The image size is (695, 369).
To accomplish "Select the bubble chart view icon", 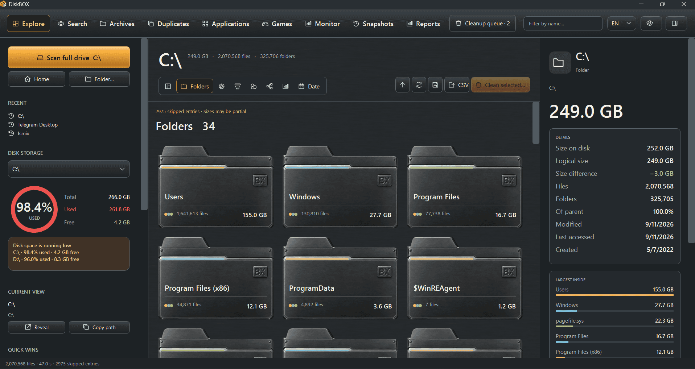I will (x=254, y=86).
